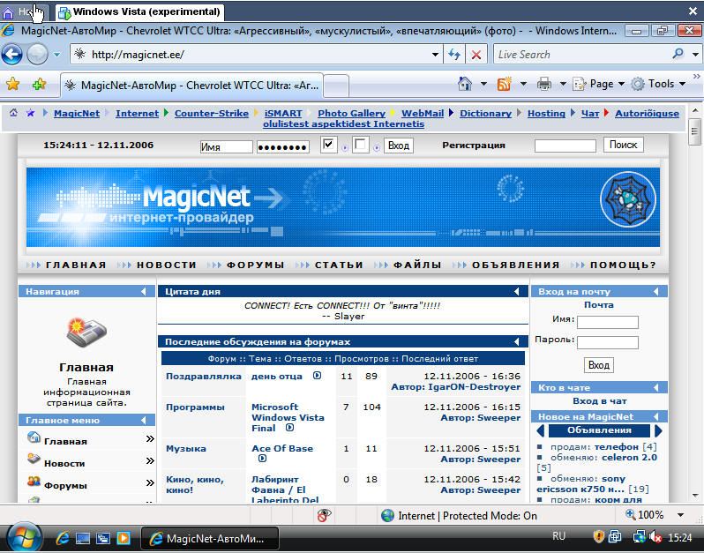This screenshot has height=553, width=704.
Task: Open recent pages dropdown beside Forward button
Action: click(56, 55)
